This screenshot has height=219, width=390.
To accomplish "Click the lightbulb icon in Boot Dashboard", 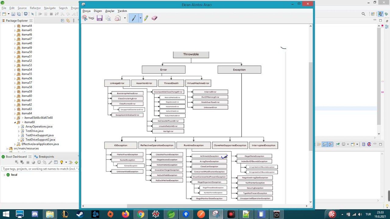I will [x=62, y=162].
